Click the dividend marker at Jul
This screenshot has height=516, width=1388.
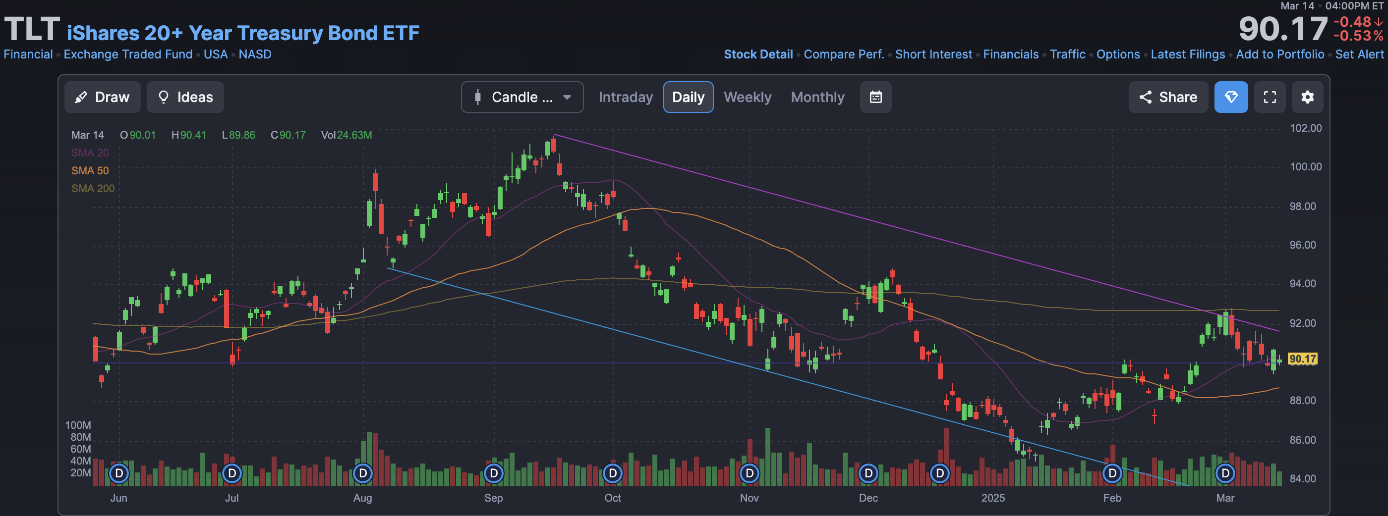tap(232, 473)
